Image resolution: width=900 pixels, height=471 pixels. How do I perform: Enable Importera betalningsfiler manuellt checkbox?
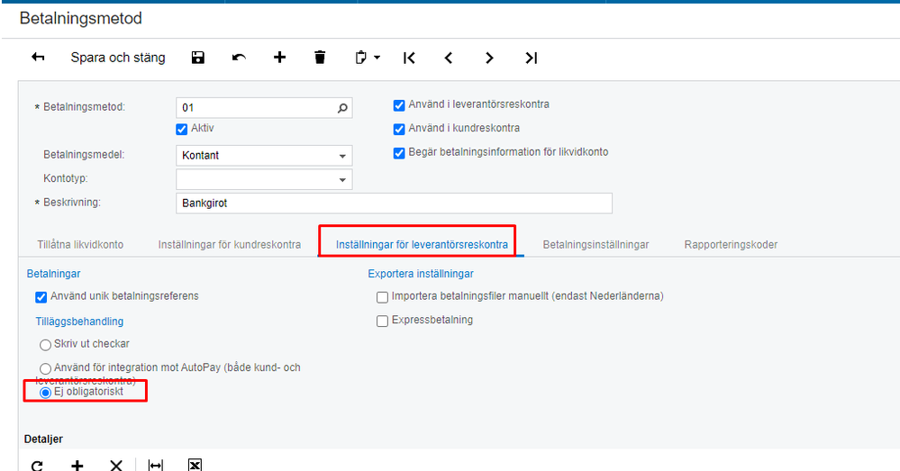(382, 297)
